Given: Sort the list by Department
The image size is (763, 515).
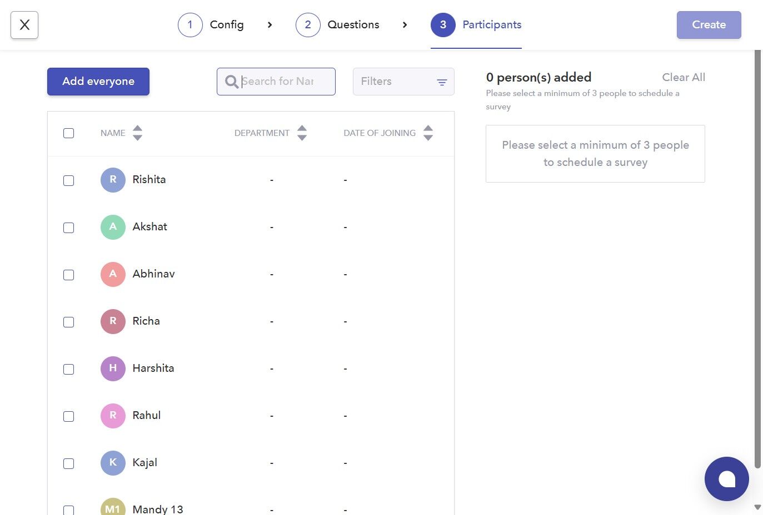Looking at the screenshot, I should (302, 133).
